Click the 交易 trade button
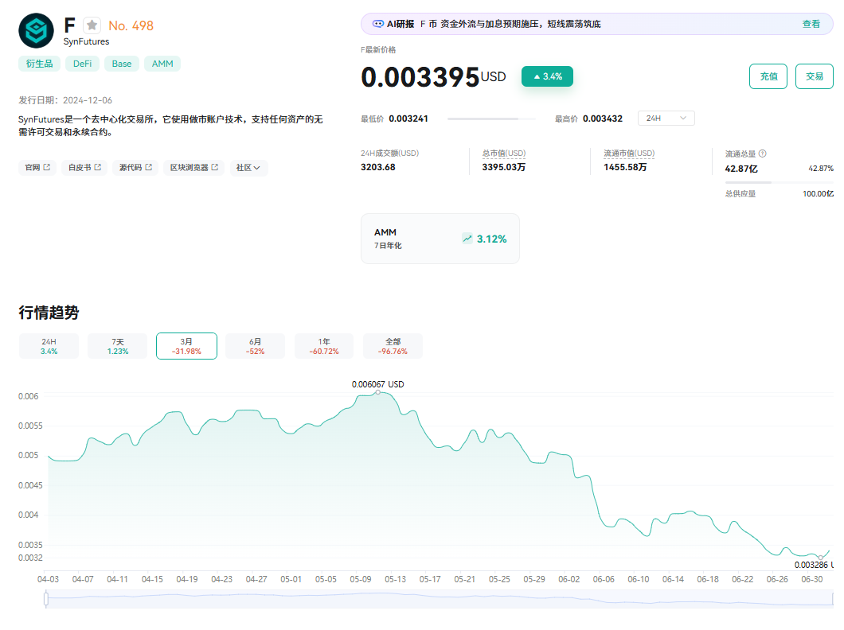This screenshot has width=844, height=630. point(814,76)
